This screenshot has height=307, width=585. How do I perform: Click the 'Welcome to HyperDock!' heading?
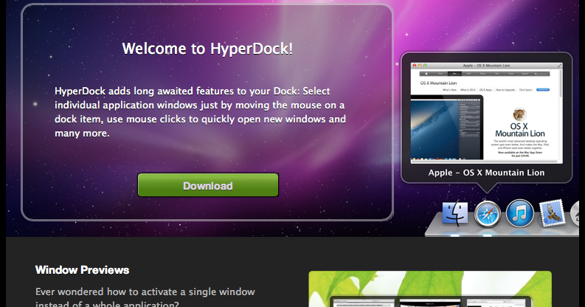click(x=207, y=49)
